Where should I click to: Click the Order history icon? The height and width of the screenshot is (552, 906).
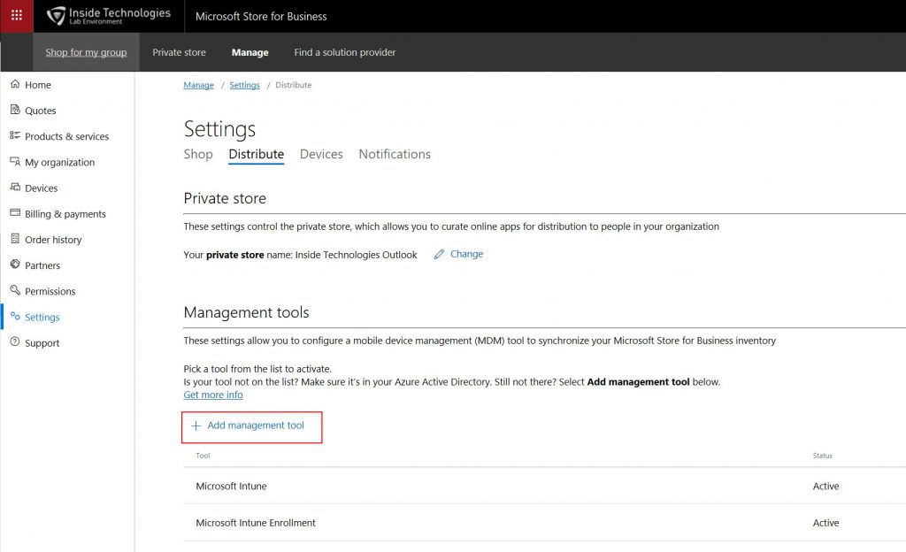(x=15, y=239)
